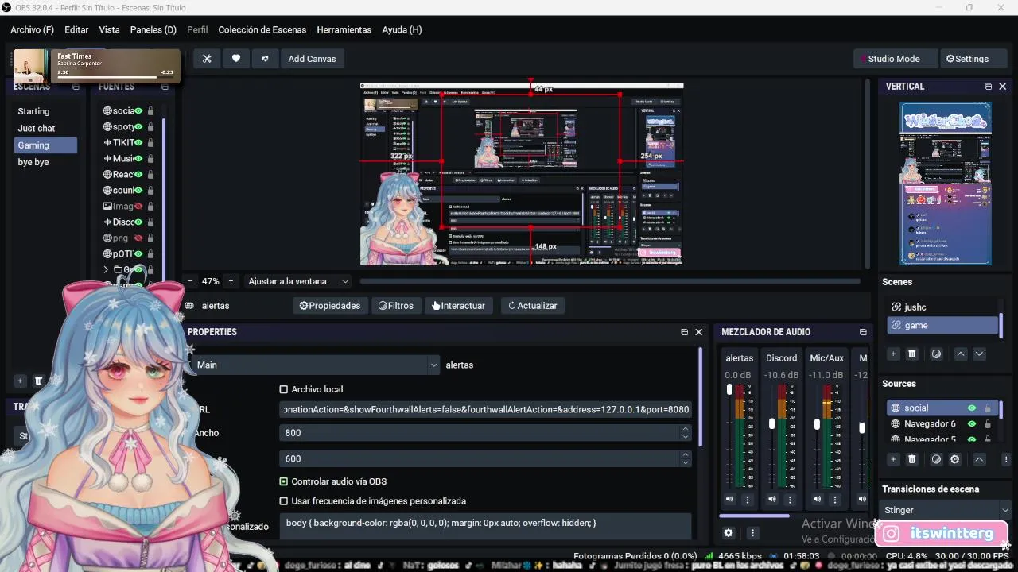
Task: Open source properties gear in Vertical Sources
Action: point(955,459)
